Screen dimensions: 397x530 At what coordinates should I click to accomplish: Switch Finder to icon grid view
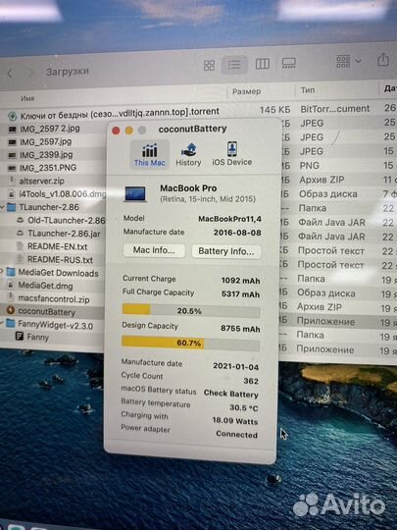[x=209, y=65]
